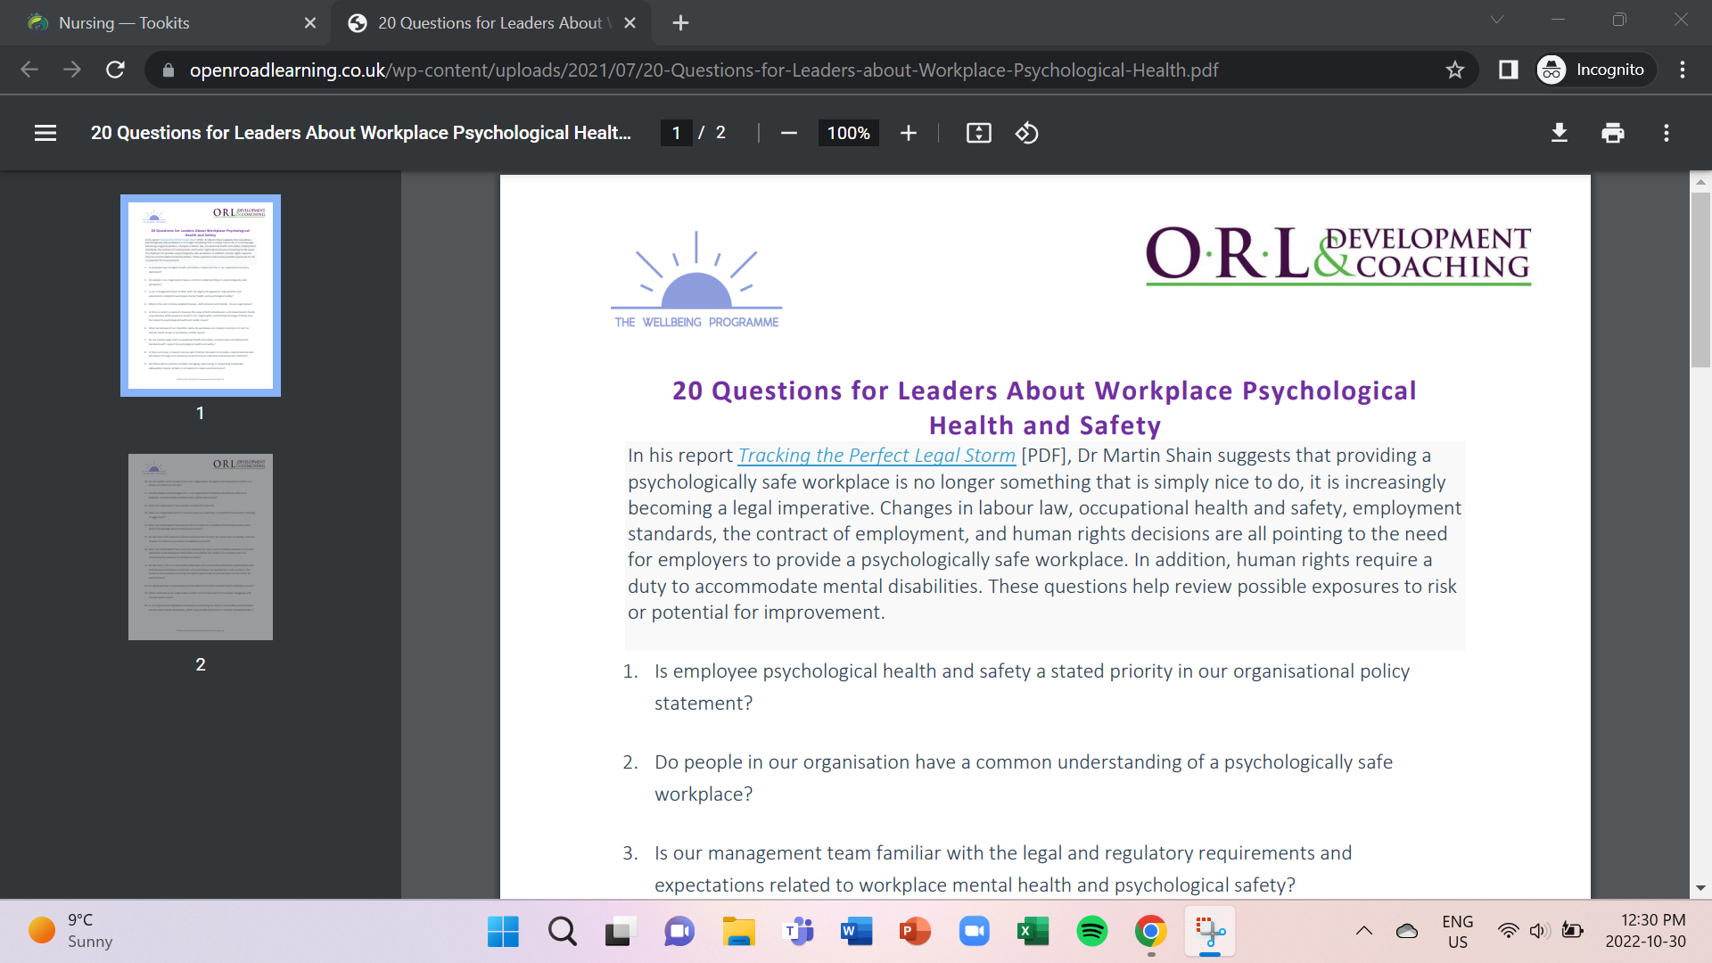This screenshot has width=1712, height=963.
Task: Toggle the browser side panel
Action: pos(1508,70)
